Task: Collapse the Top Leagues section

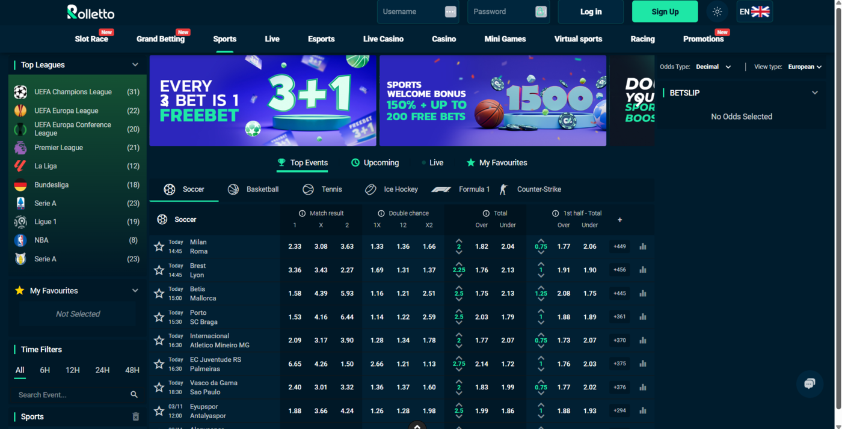Action: coord(135,65)
